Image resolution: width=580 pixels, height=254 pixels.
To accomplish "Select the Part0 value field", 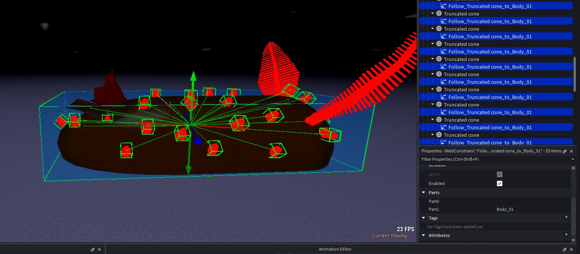I will tap(532, 201).
